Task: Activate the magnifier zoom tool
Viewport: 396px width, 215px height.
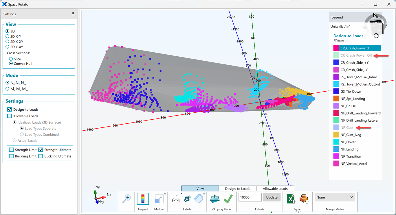Action: coord(126,199)
